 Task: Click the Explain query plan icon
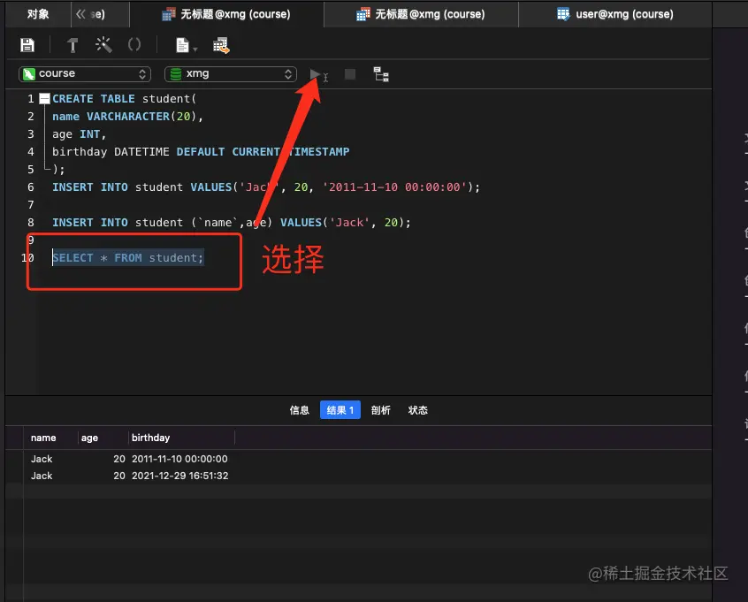(x=381, y=74)
